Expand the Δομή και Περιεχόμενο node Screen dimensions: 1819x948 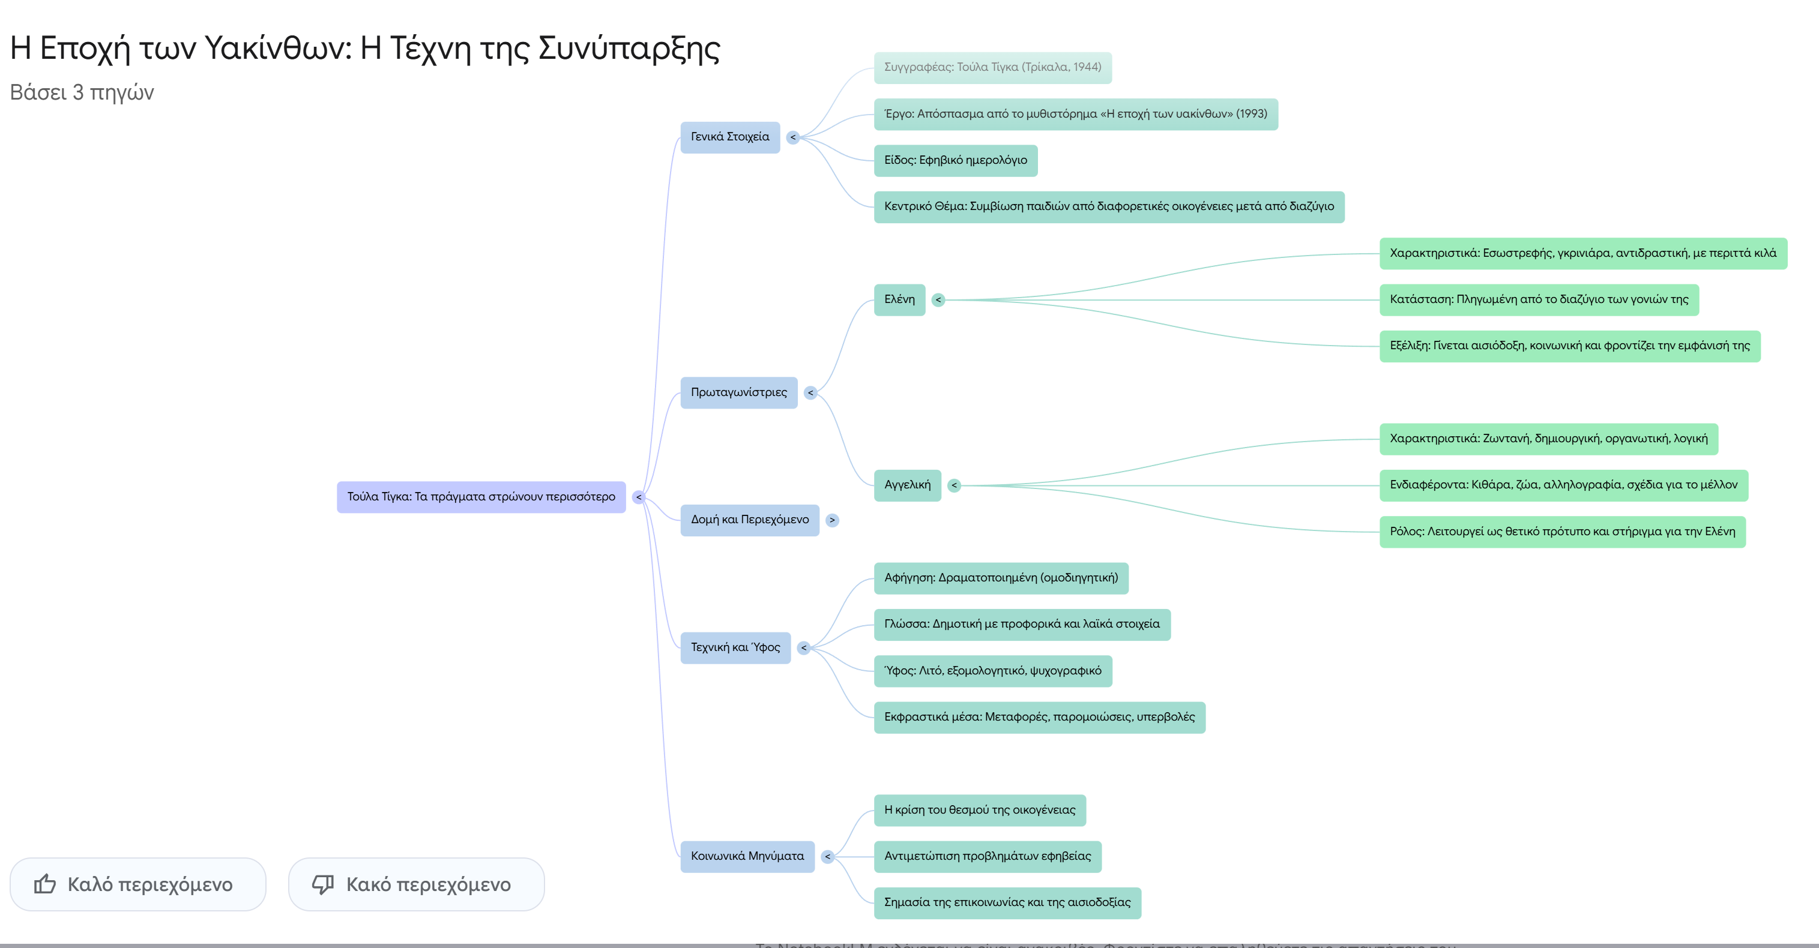click(832, 520)
